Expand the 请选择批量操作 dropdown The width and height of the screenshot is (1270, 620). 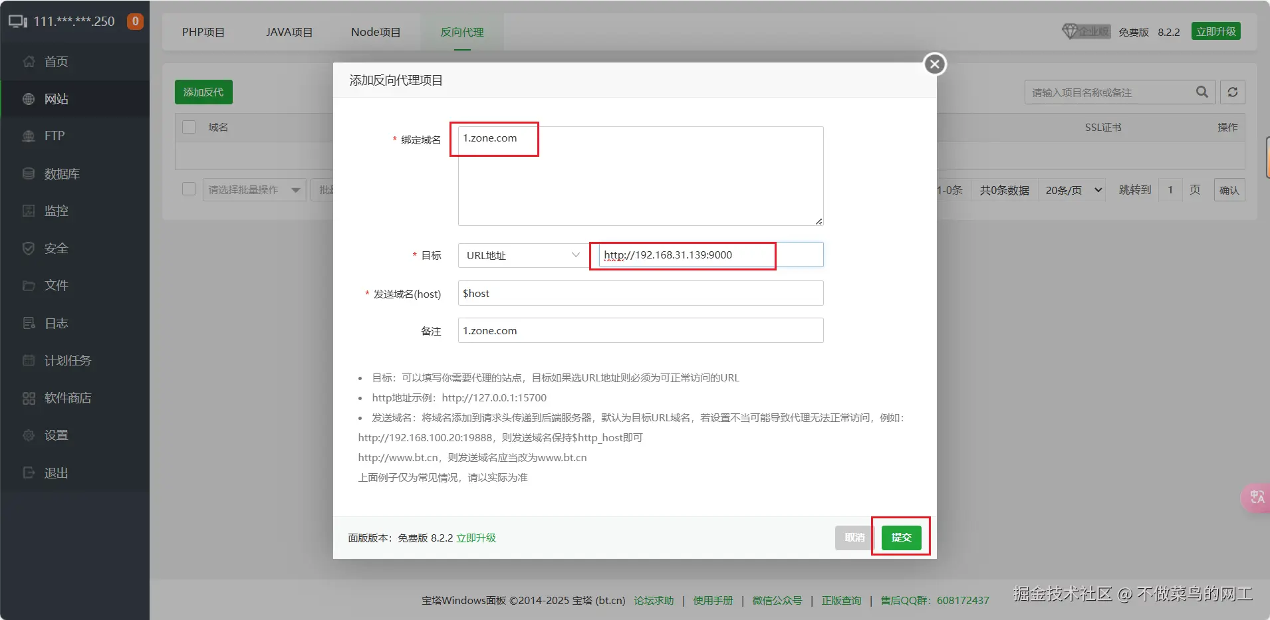(253, 189)
